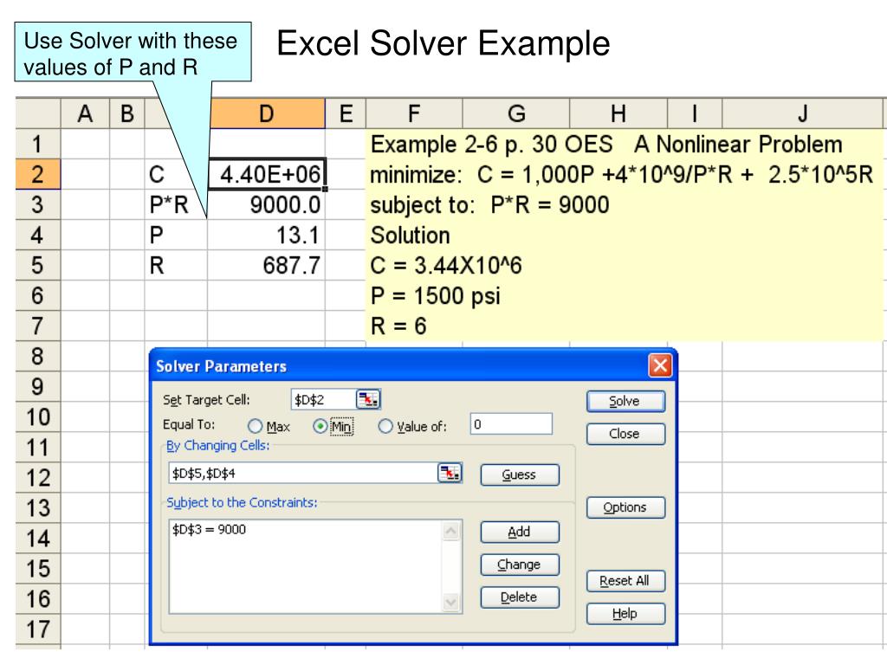Image resolution: width=887 pixels, height=665 pixels.
Task: Click Change constraint button
Action: [x=520, y=565]
